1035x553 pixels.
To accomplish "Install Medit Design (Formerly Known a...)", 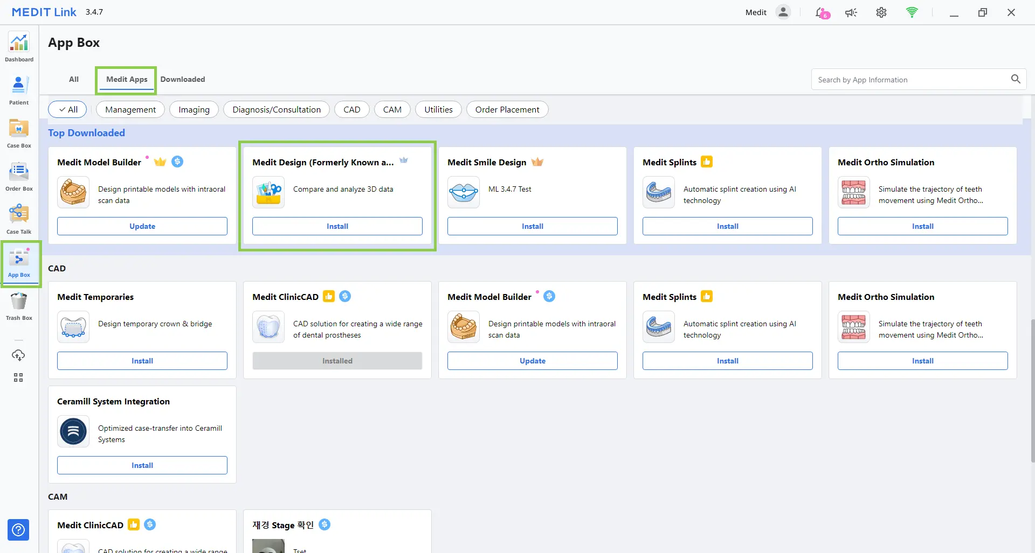I will [x=337, y=226].
